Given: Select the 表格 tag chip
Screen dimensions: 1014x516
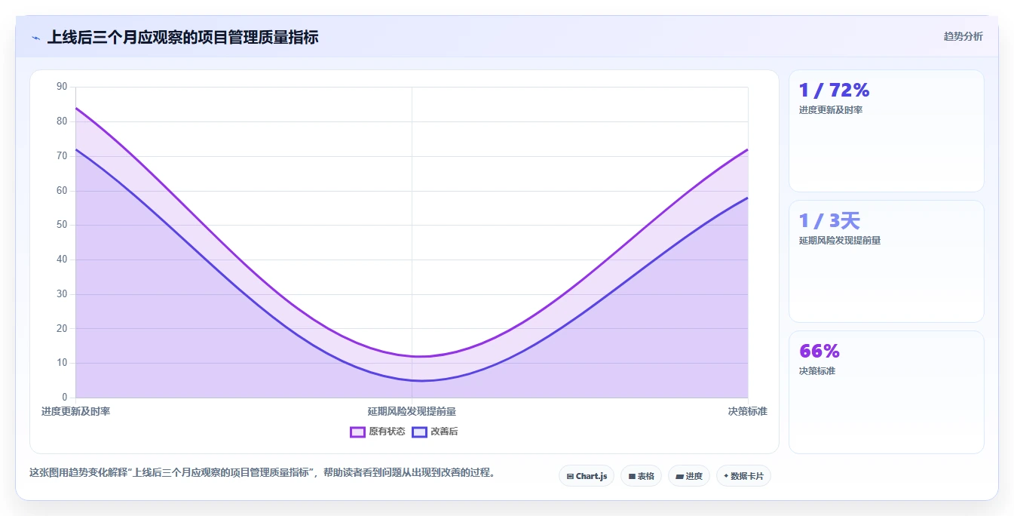Looking at the screenshot, I should pos(641,476).
